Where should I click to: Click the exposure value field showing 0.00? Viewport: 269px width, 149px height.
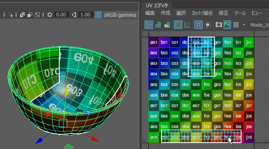[x=62, y=15]
